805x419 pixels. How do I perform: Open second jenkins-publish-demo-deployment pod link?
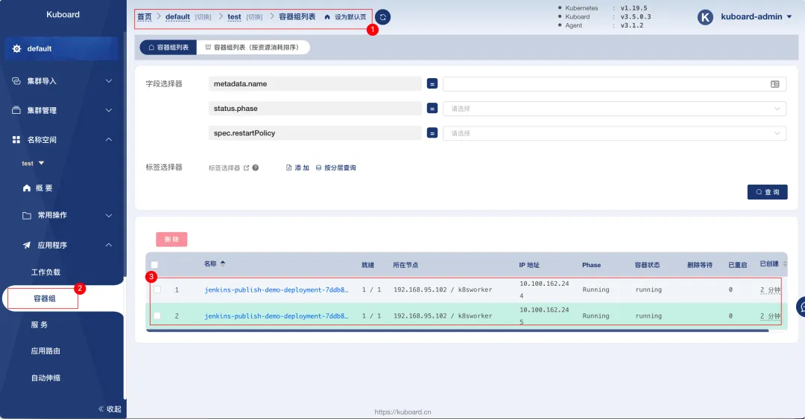tap(277, 316)
